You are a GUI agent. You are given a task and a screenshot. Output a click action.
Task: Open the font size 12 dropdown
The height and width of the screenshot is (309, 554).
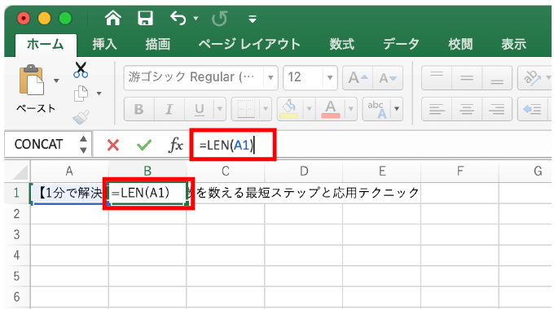point(330,77)
